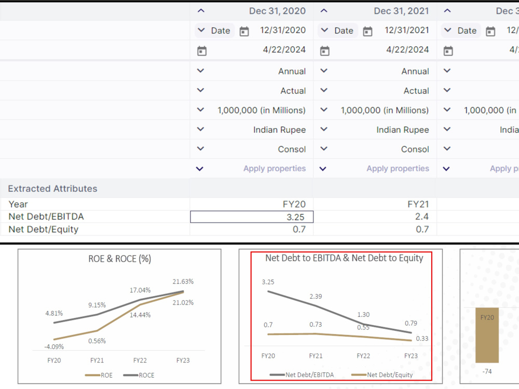The image size is (519, 389).
Task: Collapse the third, cut-off Dec 3 column header
Action: point(447,11)
